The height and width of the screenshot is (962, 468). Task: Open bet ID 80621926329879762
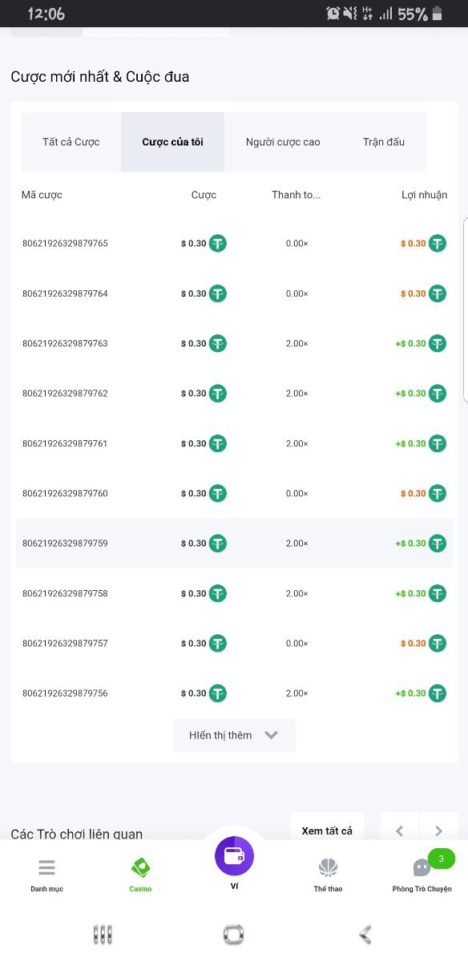pyautogui.click(x=65, y=394)
